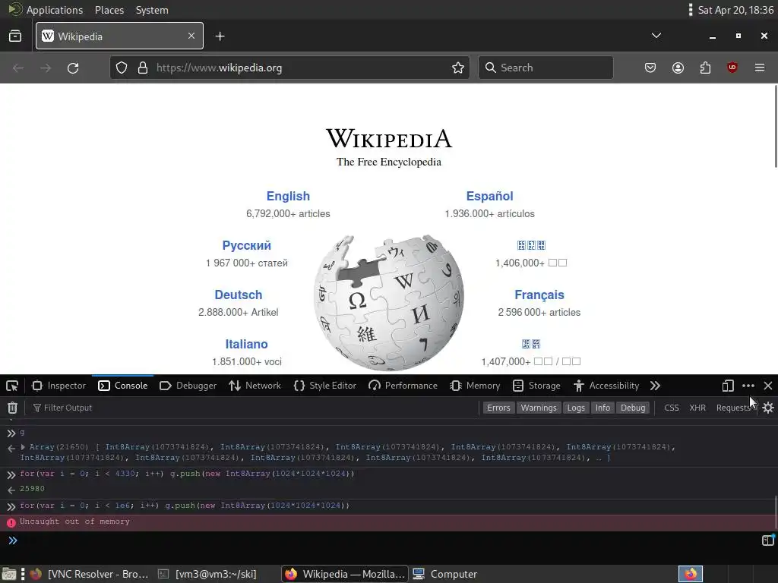Image resolution: width=778 pixels, height=583 pixels.
Task: Click the Wikipedia globe logo
Action: pos(389,302)
